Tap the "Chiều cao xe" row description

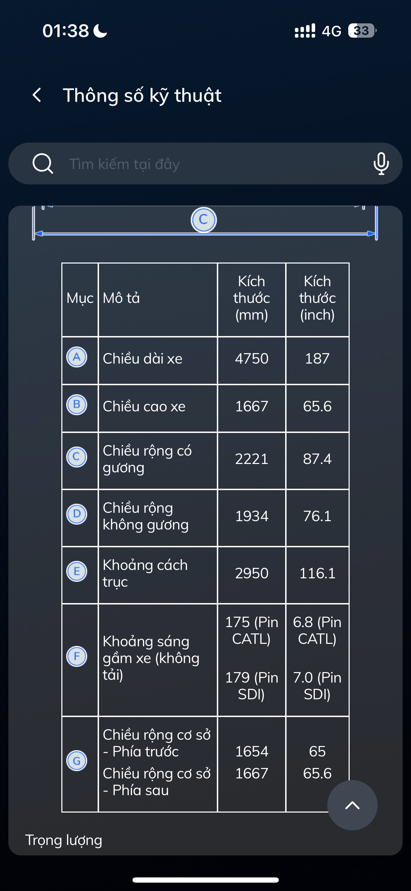click(144, 406)
